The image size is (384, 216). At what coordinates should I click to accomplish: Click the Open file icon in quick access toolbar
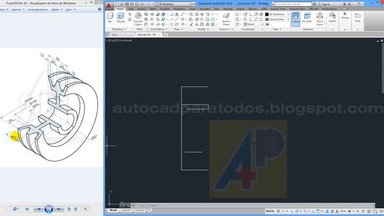tap(122, 4)
